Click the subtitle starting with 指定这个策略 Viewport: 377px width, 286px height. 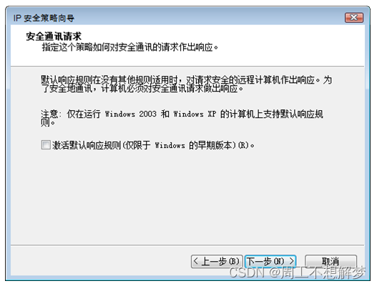tap(129, 47)
